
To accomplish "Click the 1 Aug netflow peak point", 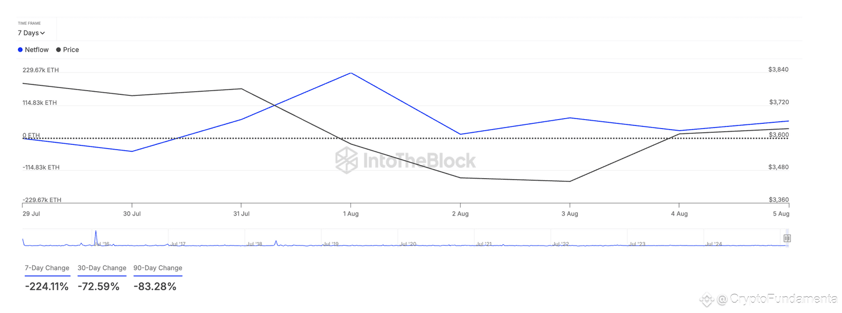I will 351,73.
